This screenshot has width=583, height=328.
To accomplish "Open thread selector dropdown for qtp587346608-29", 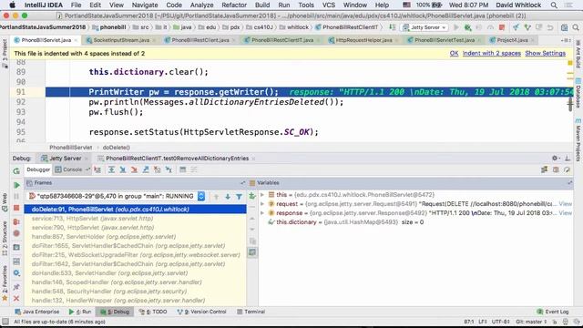I will [201, 196].
